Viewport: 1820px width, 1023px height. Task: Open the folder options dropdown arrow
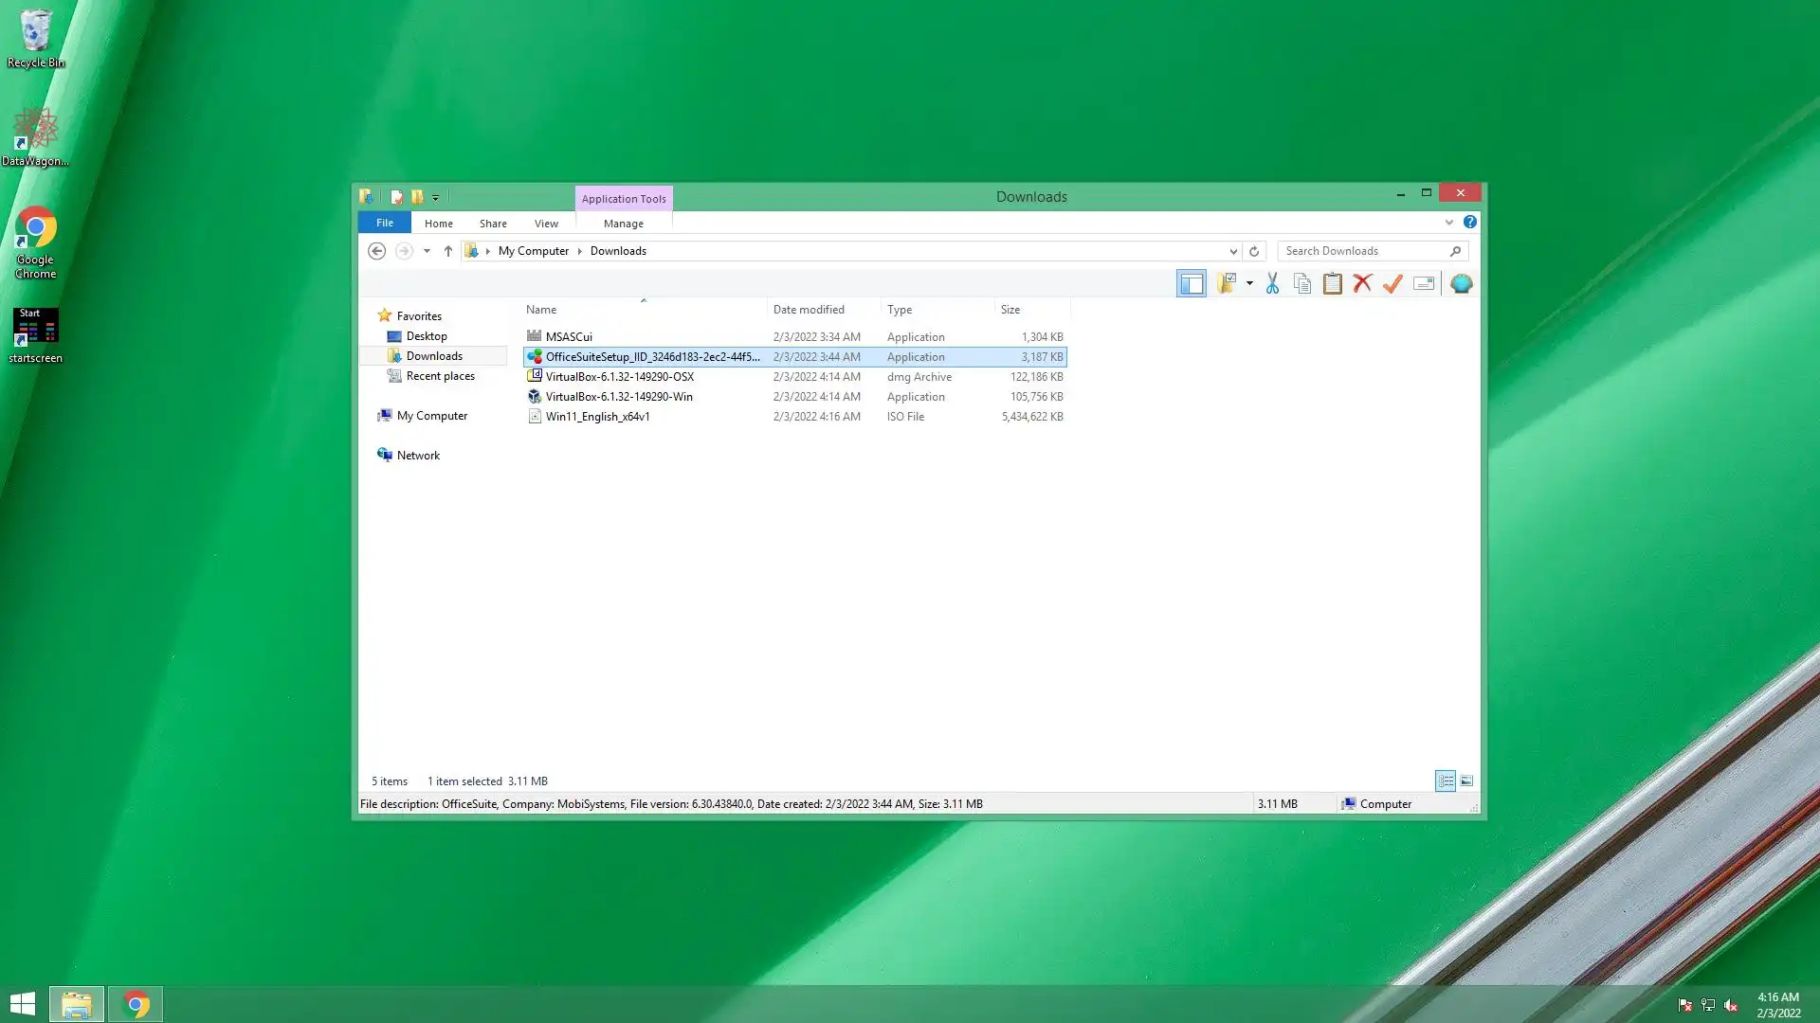[x=1249, y=283]
